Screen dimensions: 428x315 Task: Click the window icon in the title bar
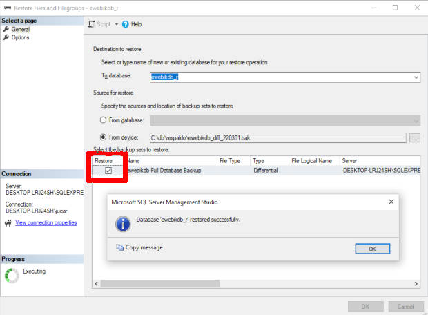click(x=8, y=8)
